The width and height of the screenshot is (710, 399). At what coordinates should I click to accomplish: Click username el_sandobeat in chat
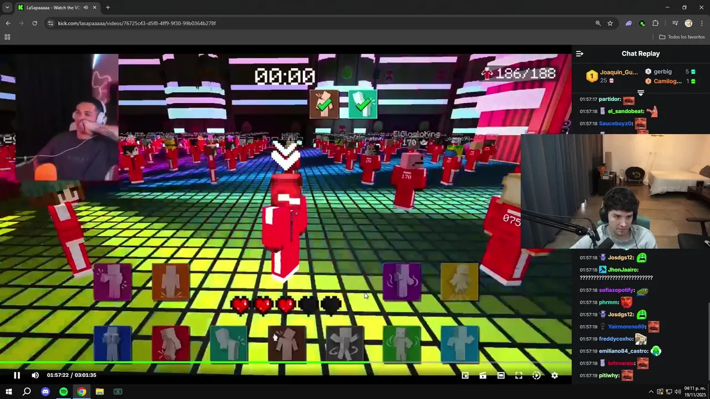[x=626, y=111]
